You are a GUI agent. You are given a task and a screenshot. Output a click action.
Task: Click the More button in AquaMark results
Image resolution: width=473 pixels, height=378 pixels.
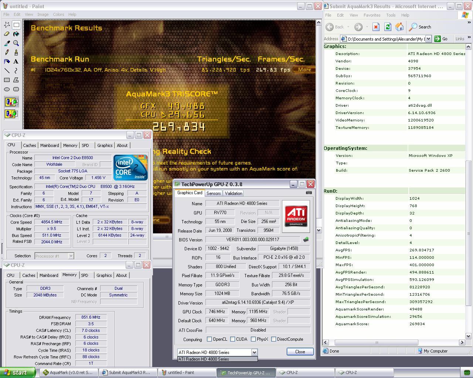coord(304,69)
